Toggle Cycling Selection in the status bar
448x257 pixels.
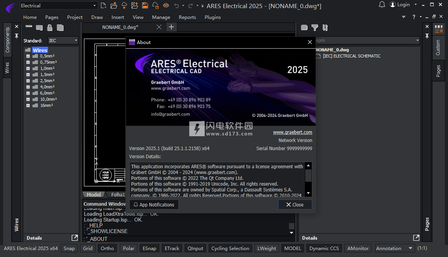coord(230,249)
